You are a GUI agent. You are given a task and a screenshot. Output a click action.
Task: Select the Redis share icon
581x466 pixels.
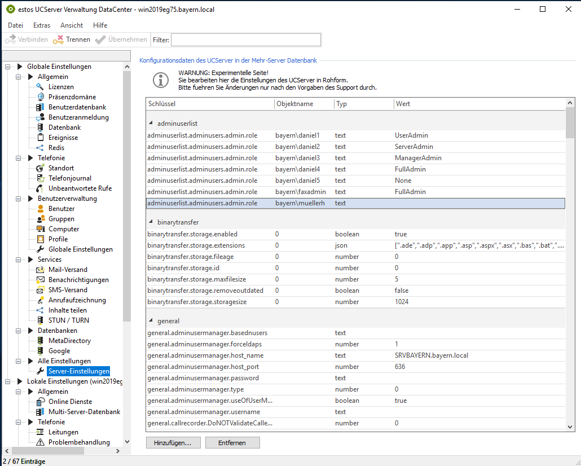click(40, 148)
